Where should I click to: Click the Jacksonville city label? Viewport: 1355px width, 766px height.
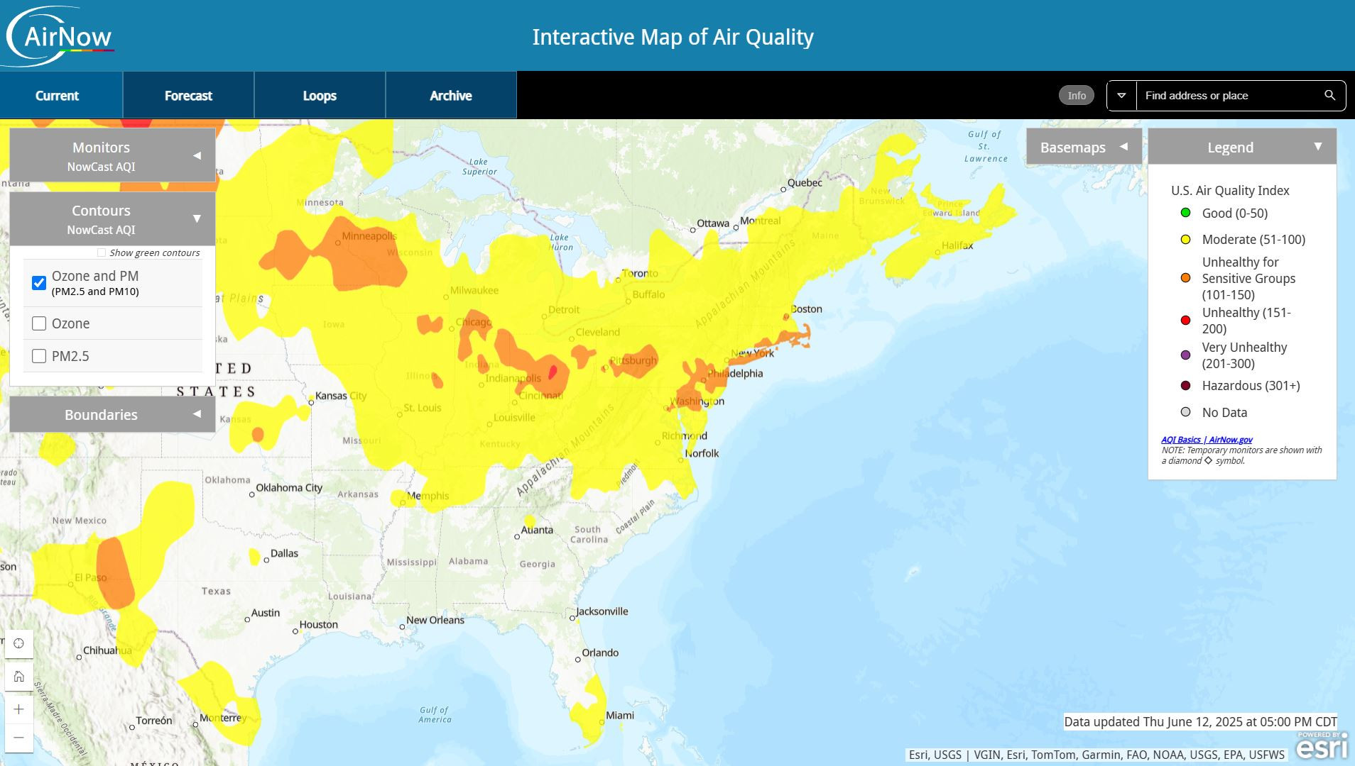pos(602,611)
